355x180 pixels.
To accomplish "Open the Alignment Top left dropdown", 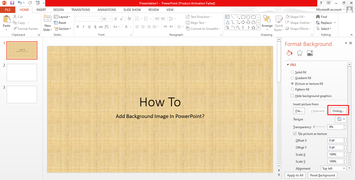I will pos(333,168).
